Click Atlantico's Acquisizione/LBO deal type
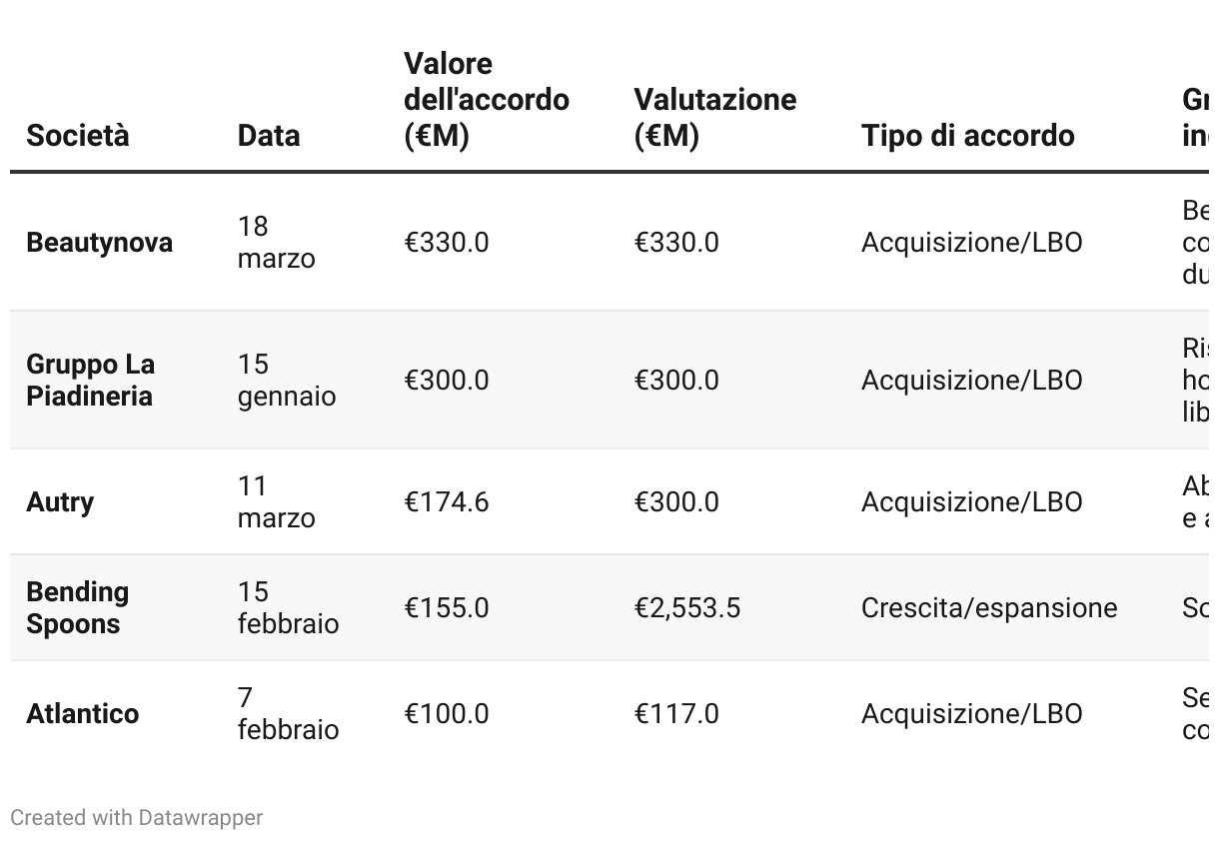This screenshot has width=1219, height=841. (971, 714)
